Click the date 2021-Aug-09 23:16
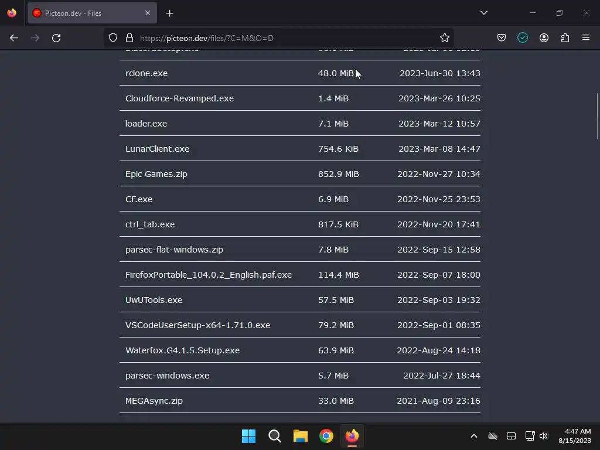This screenshot has height=450, width=600. 438,401
